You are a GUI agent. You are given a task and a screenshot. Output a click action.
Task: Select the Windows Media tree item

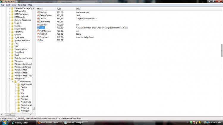(21, 73)
